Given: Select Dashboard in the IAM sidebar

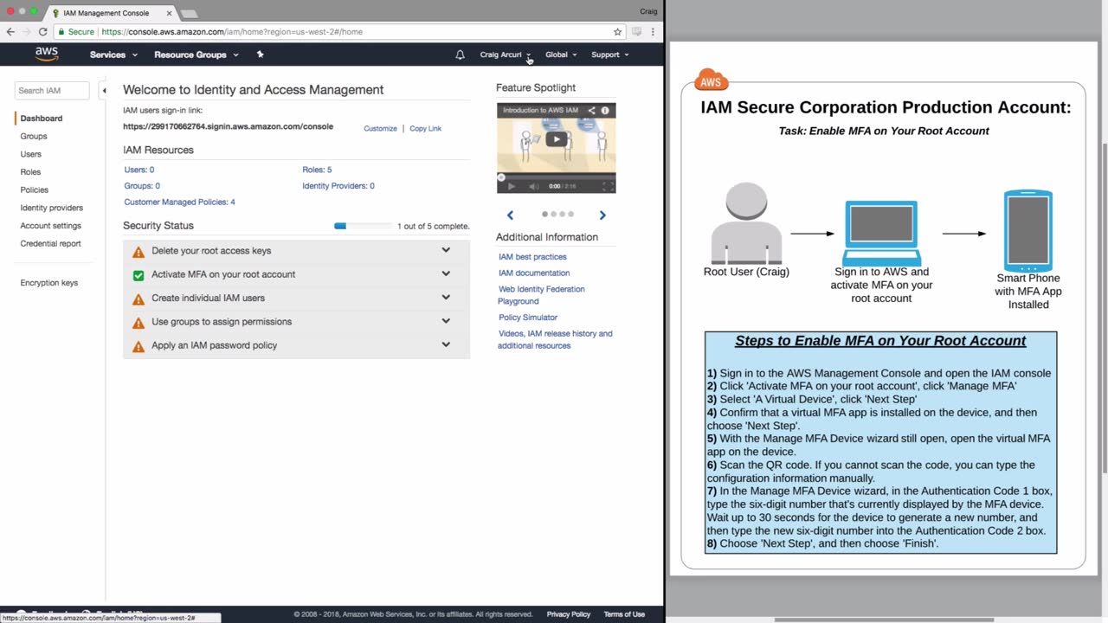Looking at the screenshot, I should tap(42, 119).
